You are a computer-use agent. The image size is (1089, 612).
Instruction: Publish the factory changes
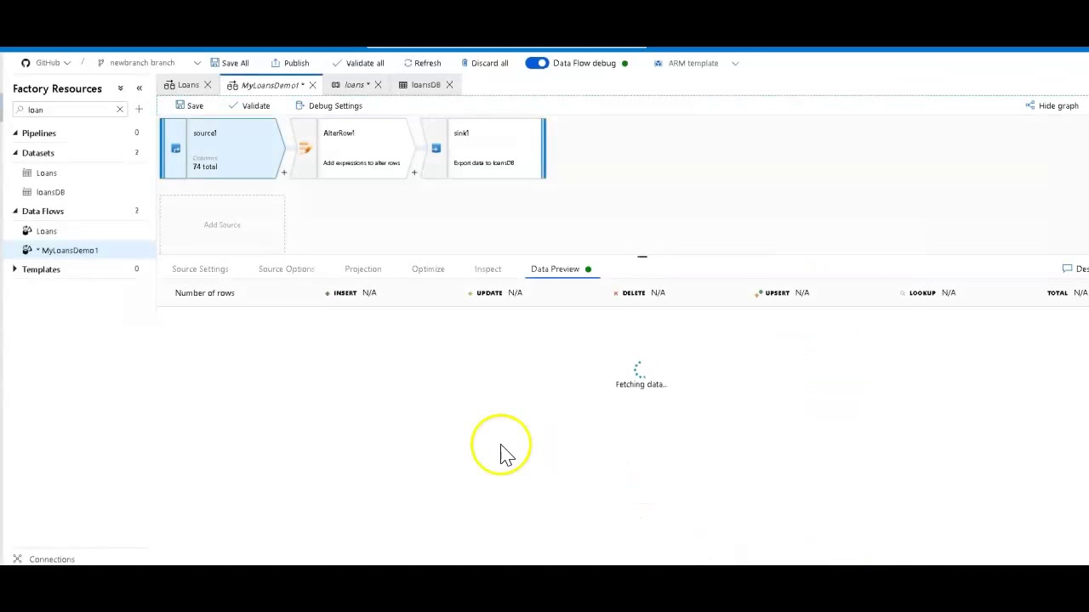(290, 63)
